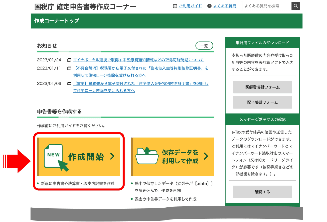327x222 pixels.
Task: Click the book icon beside ご利用ガイド
Action: tap(175, 6)
